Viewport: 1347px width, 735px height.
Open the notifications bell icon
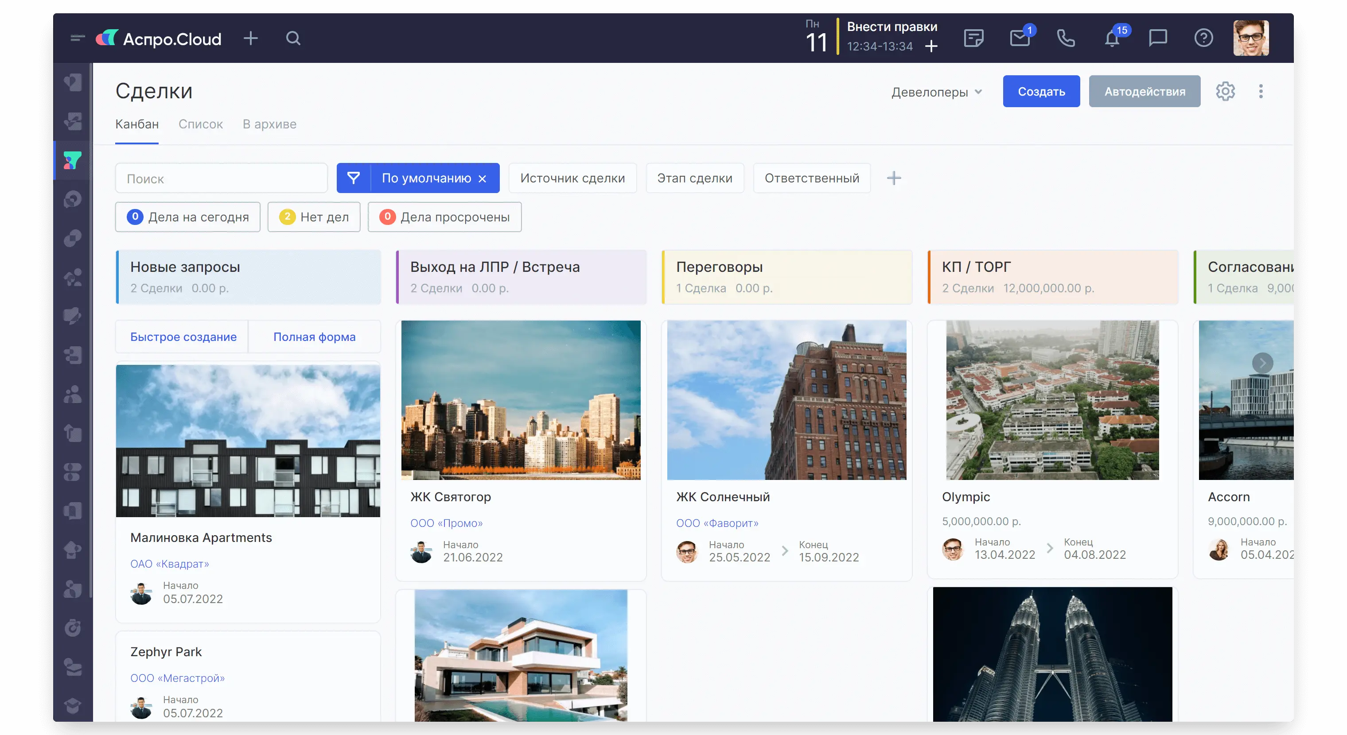pos(1112,39)
